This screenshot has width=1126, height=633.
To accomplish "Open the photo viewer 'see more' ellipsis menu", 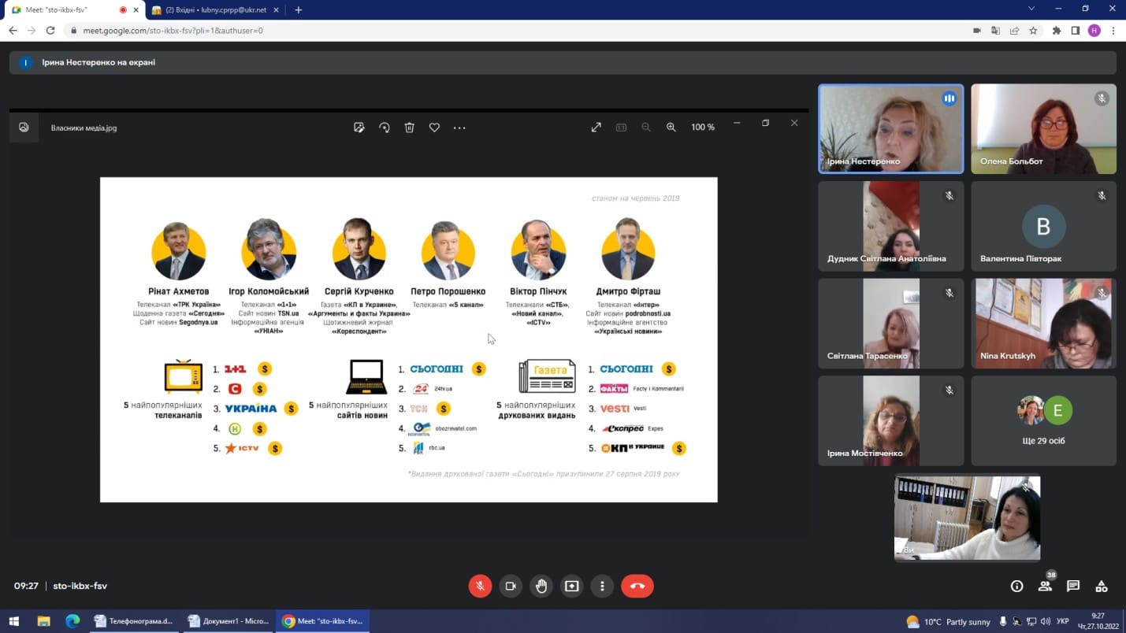I will click(459, 128).
